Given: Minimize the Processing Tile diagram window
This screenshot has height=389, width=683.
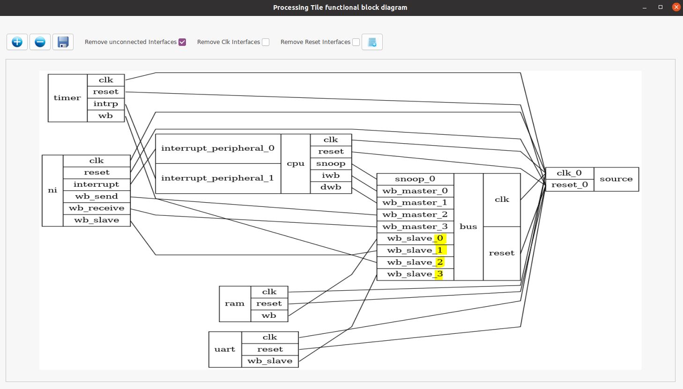Looking at the screenshot, I should point(645,7).
